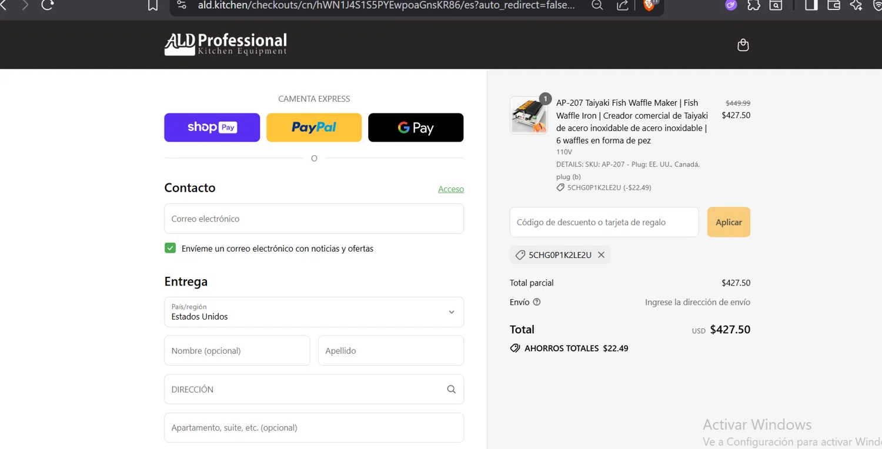The width and height of the screenshot is (882, 449).
Task: Click the ALD Professional logo
Action: [x=226, y=45]
